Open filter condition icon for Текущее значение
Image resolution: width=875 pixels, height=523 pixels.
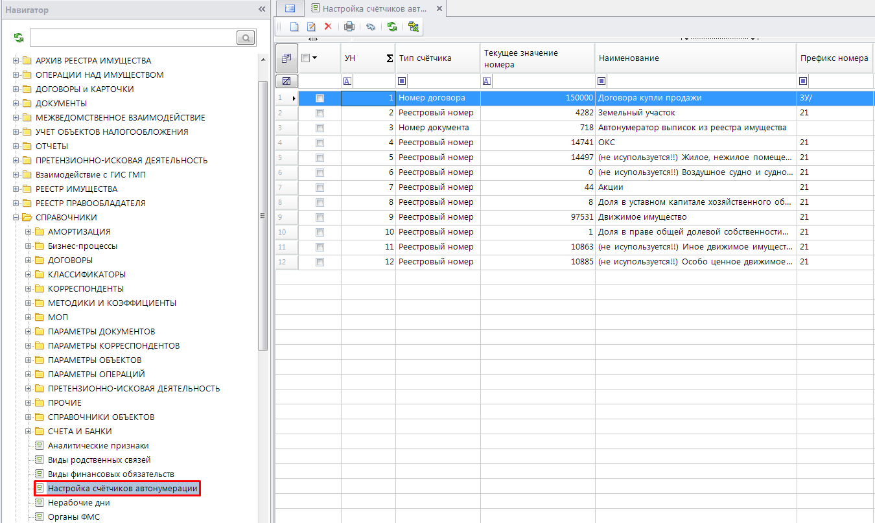click(x=487, y=81)
